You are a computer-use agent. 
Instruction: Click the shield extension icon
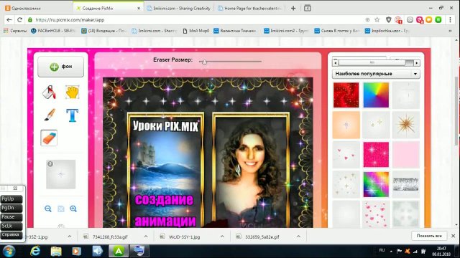pyautogui.click(x=389, y=20)
